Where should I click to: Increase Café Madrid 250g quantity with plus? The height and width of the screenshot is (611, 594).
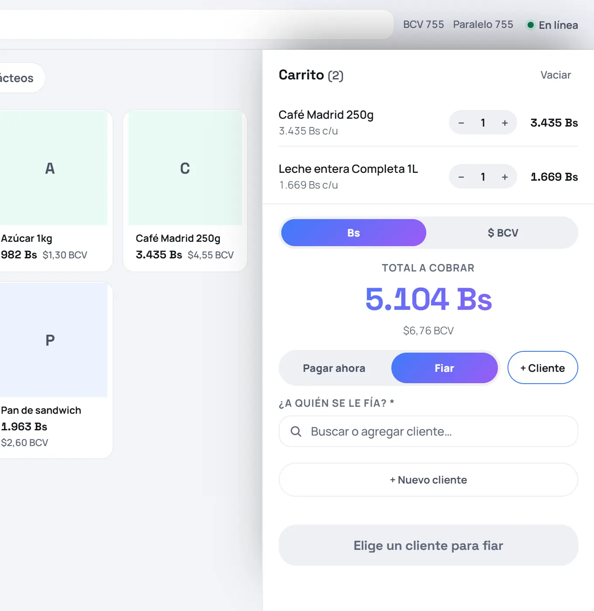(505, 123)
